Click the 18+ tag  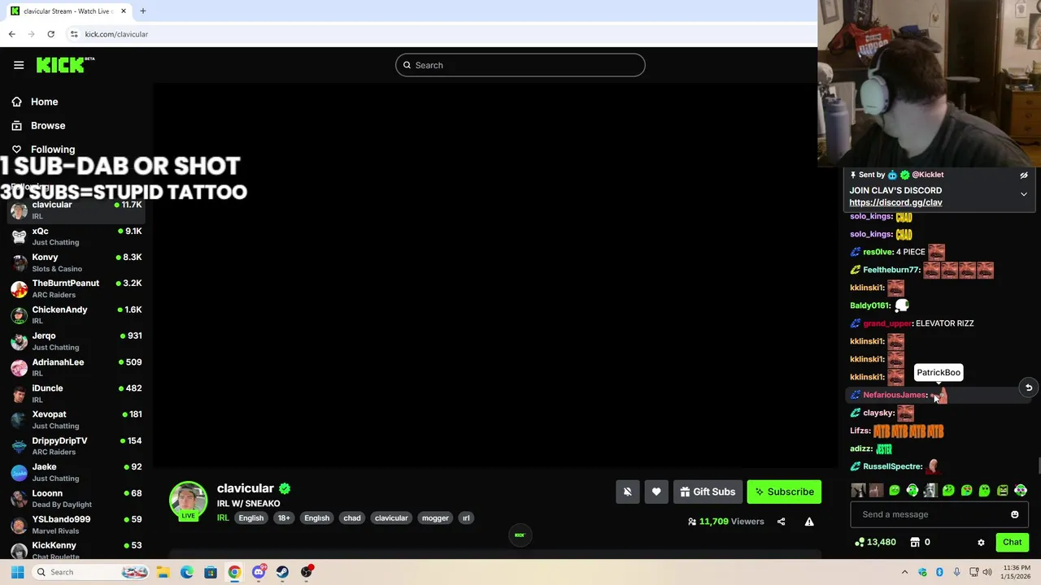[284, 518]
